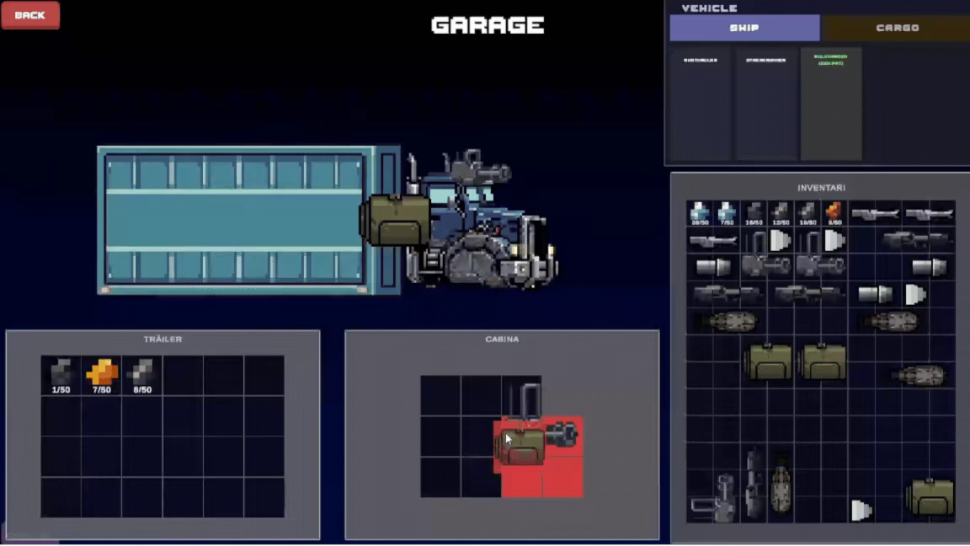The width and height of the screenshot is (970, 546).
Task: Switch to the Ship tab
Action: pos(744,28)
